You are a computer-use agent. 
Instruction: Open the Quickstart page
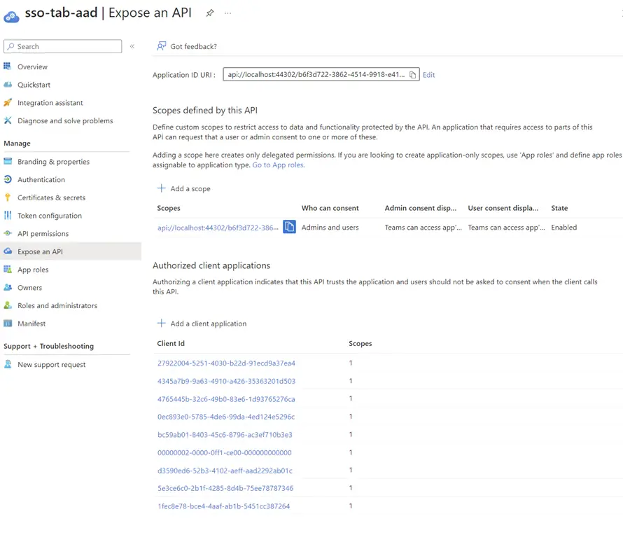click(34, 85)
